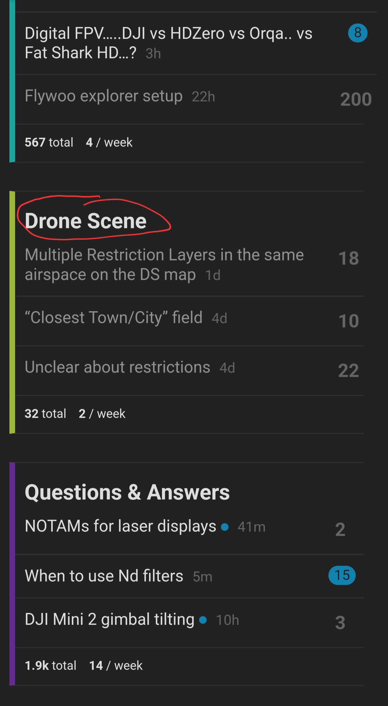388x706 pixels.
Task: Click the purple Questions & Answers color bar
Action: pos(12,574)
